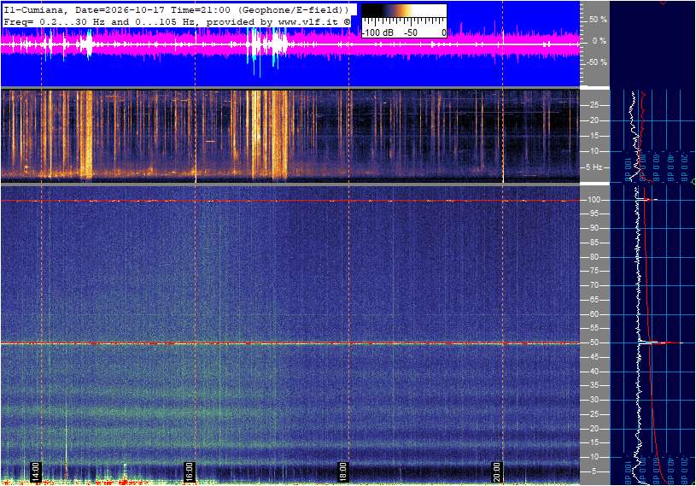
Task: Click the 50 Hz E-field axis label
Action: point(594,343)
